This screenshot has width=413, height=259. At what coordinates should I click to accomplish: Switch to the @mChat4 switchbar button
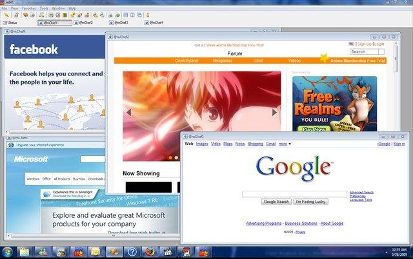[x=154, y=23]
